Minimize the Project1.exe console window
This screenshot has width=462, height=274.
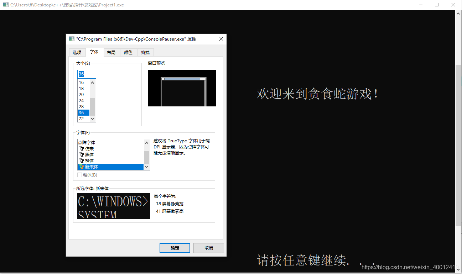click(420, 5)
